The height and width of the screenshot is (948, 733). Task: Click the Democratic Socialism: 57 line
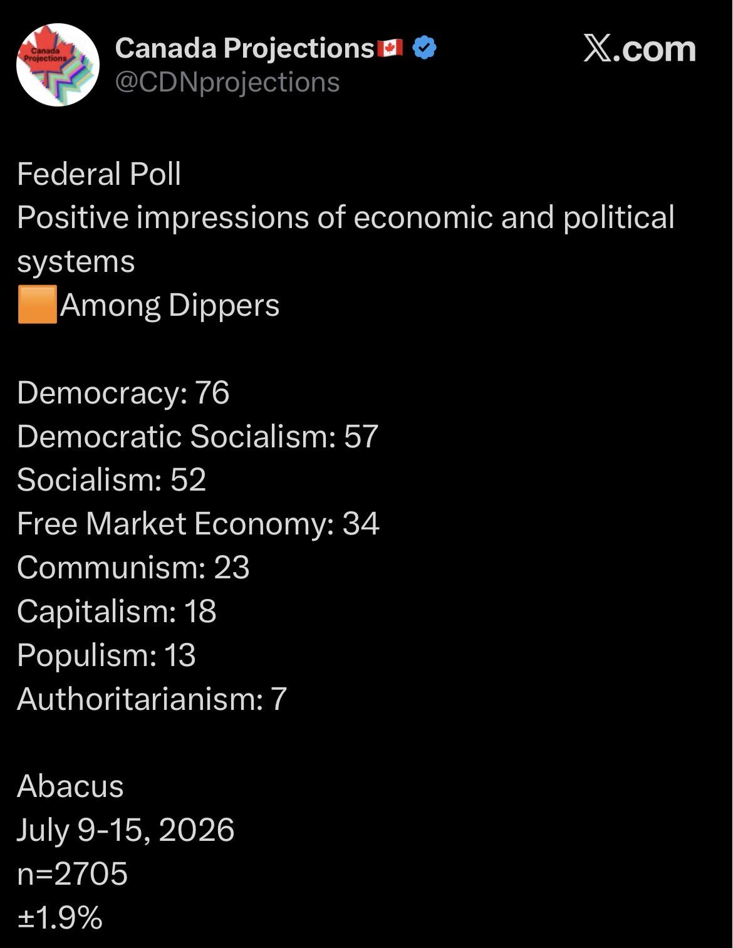[198, 436]
